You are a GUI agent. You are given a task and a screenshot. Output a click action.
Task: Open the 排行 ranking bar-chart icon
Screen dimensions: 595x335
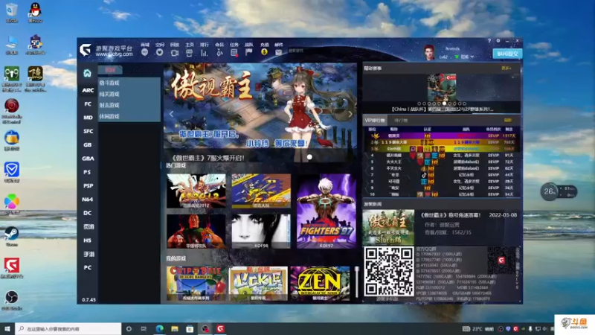click(x=204, y=53)
